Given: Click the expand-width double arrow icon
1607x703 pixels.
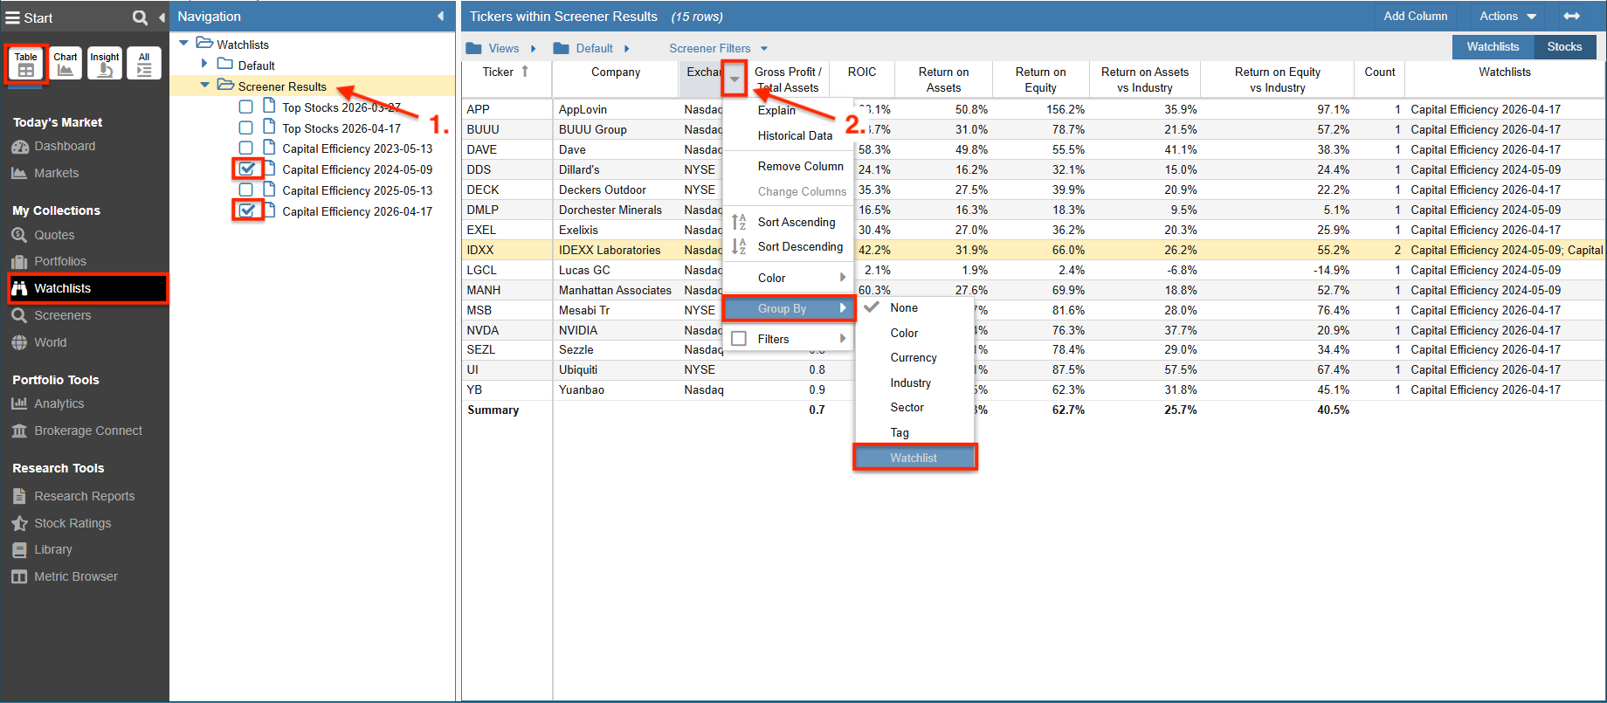Looking at the screenshot, I should point(1571,17).
